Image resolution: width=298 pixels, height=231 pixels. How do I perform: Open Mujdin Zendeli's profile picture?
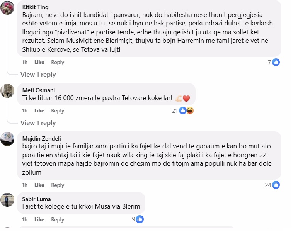click(8, 139)
